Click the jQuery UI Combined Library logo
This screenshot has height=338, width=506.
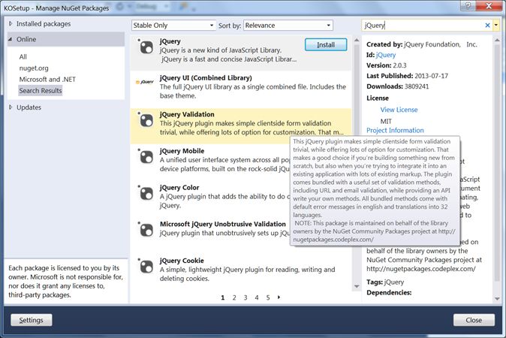point(145,82)
